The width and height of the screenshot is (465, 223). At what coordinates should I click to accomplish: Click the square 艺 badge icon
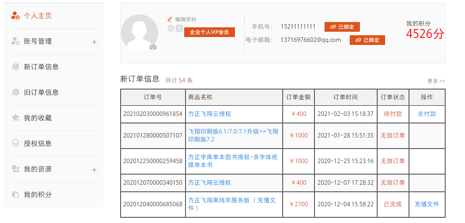click(x=179, y=29)
